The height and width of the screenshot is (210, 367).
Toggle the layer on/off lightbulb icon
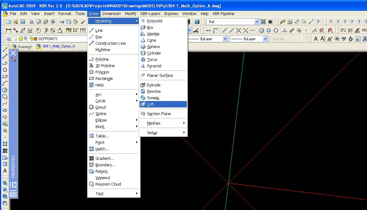click(x=16, y=39)
